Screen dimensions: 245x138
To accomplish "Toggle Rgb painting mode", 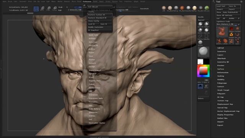I will pyautogui.click(x=60, y=10).
